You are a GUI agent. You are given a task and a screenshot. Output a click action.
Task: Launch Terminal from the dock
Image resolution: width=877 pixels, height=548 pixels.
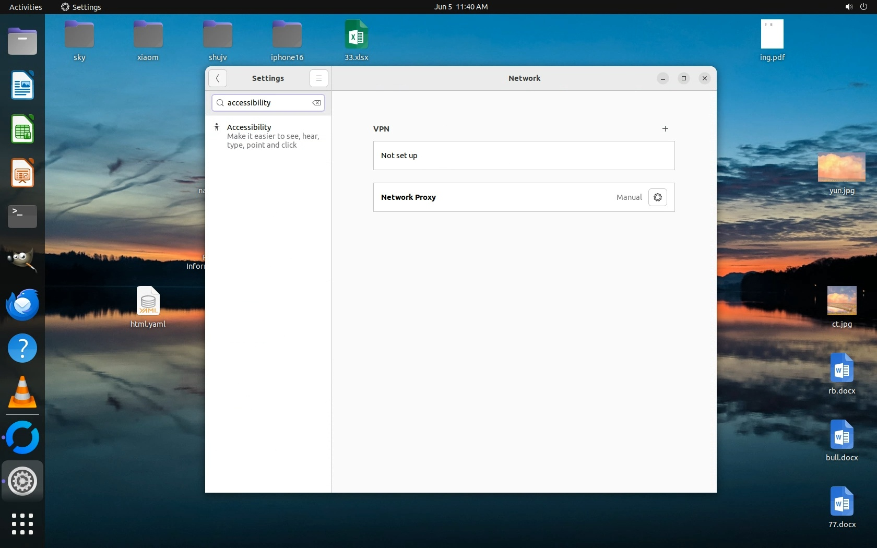click(x=22, y=216)
